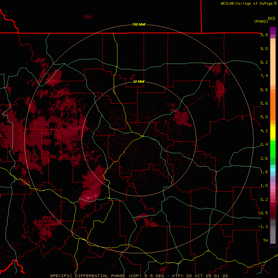Click the 5.8 legend value
This screenshot has height=278, width=278.
[264, 103]
